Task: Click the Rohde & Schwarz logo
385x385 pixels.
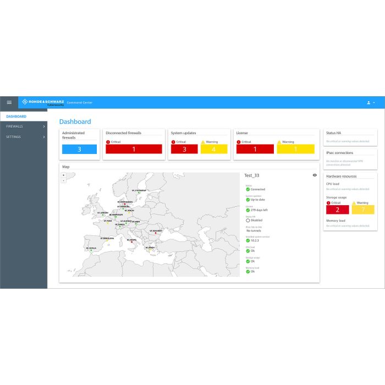Action: [43, 102]
